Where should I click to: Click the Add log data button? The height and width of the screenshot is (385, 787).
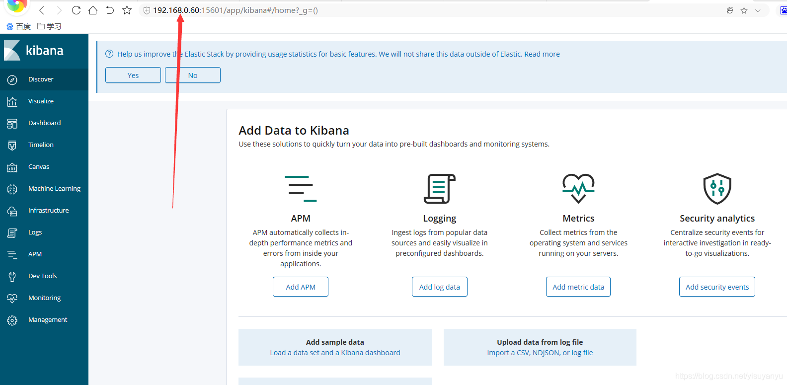tap(440, 287)
